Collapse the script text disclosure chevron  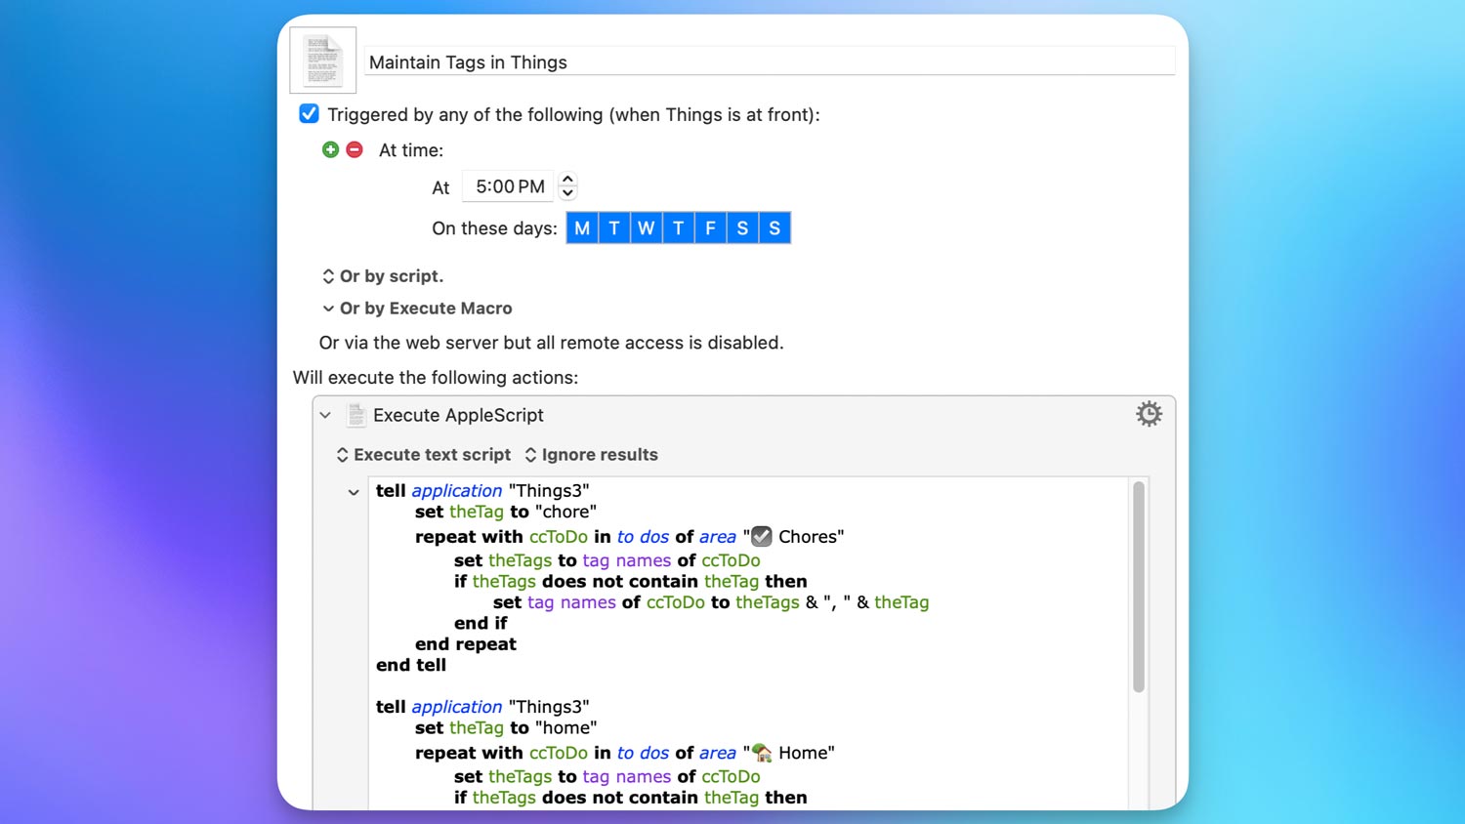click(354, 492)
